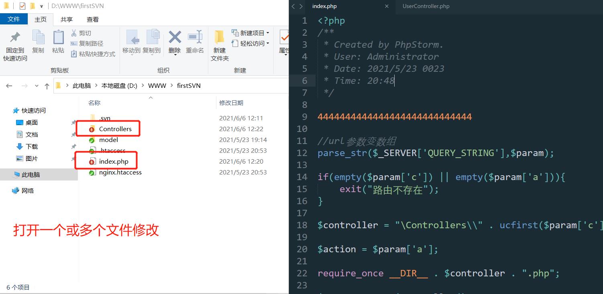The width and height of the screenshot is (603, 294).
Task: Open recent locations dropdown chevron
Action: [37, 86]
